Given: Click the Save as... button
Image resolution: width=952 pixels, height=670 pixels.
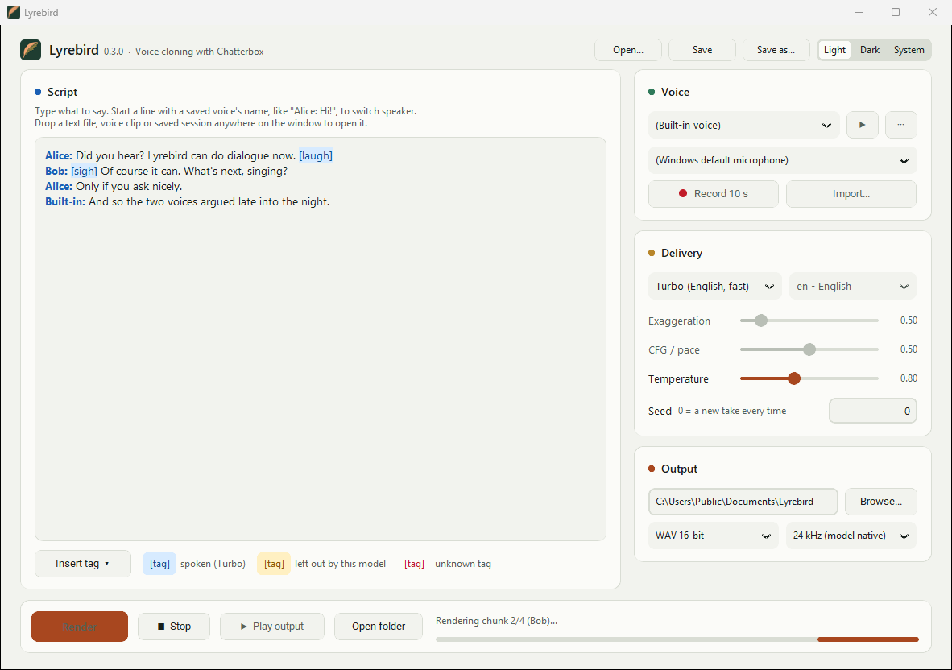Looking at the screenshot, I should [776, 50].
